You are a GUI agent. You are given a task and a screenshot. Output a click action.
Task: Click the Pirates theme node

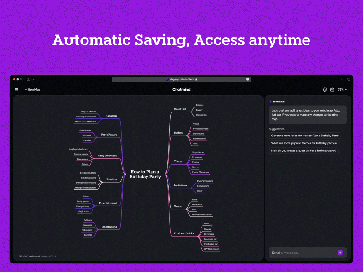pos(196,162)
